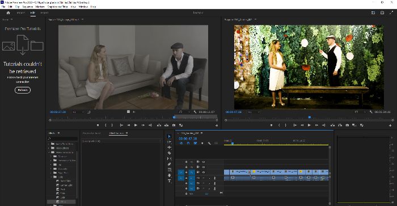397x206 pixels.
Task: Click the Program monitor playhead marker
Action: [x=310, y=117]
